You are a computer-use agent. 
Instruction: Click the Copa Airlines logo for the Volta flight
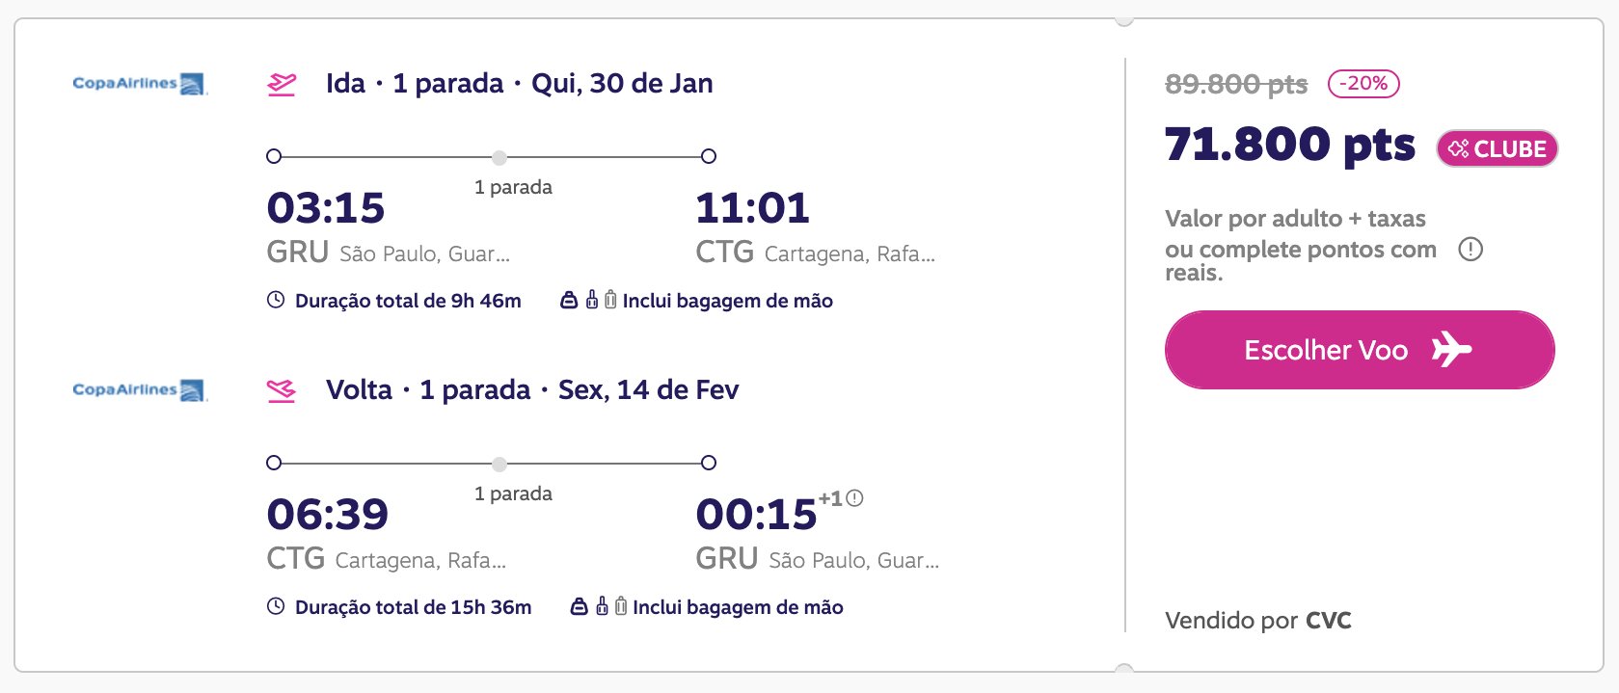click(140, 390)
